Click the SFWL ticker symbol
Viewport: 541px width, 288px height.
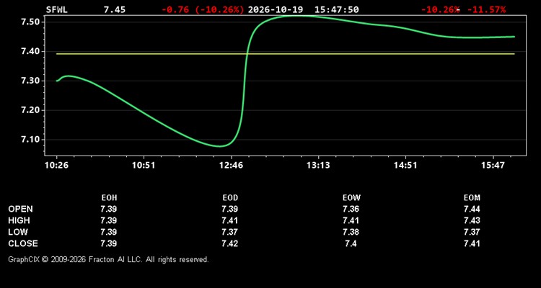point(57,9)
